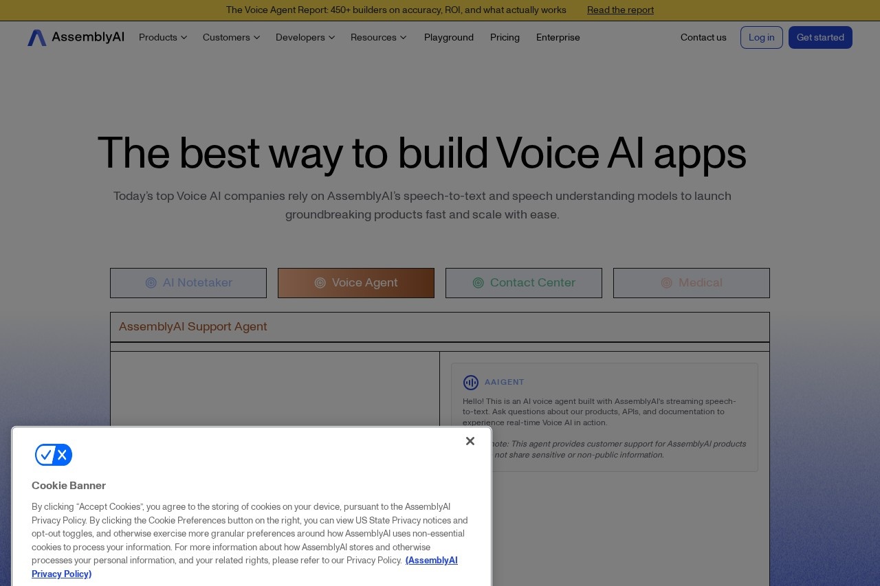The width and height of the screenshot is (880, 586).
Task: Follow the Read the report link
Action: point(620,10)
